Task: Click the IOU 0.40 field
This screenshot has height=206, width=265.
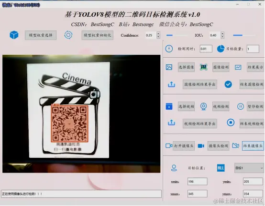Action: (215, 35)
